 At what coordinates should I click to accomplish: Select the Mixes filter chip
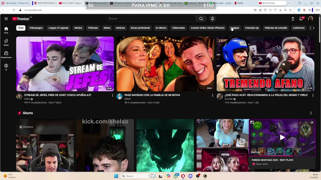(107, 28)
